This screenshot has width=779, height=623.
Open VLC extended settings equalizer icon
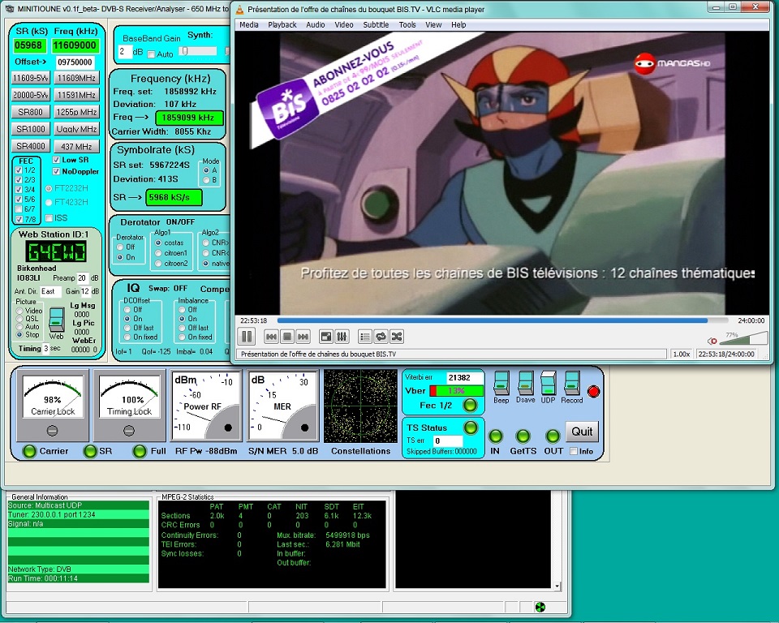[x=342, y=337]
